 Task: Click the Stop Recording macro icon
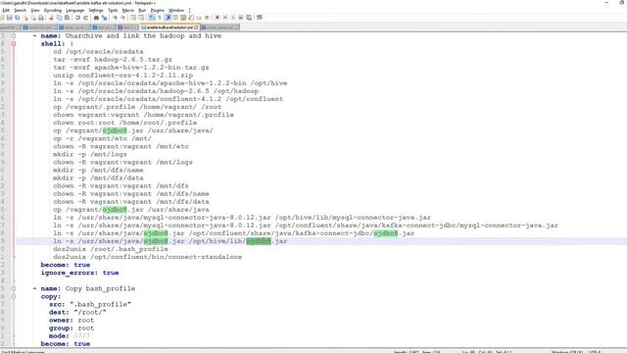tap(225, 18)
